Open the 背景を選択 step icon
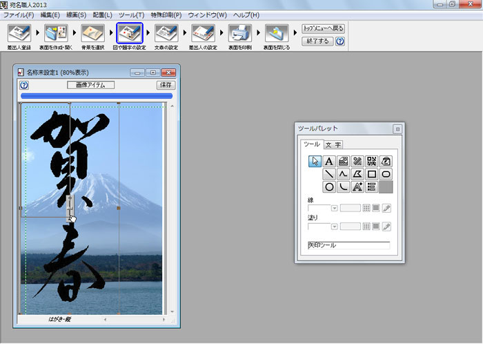Image resolution: width=483 pixels, height=344 pixels. (x=92, y=32)
